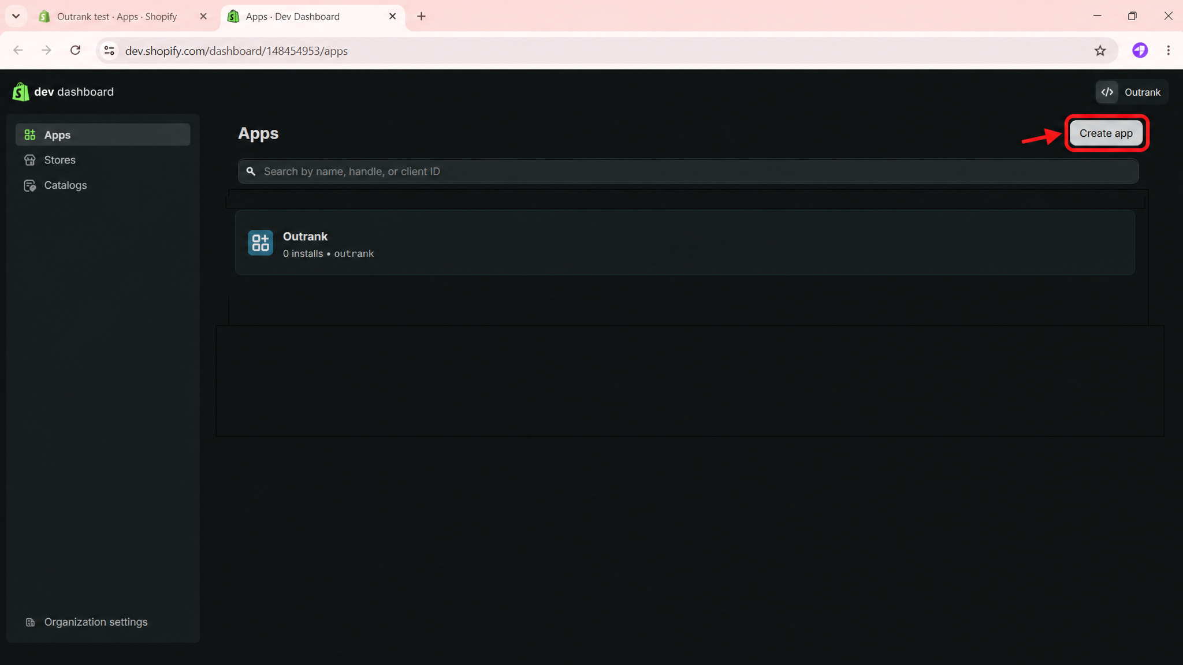Click the Stores storefront icon
The image size is (1183, 665).
[x=30, y=160]
